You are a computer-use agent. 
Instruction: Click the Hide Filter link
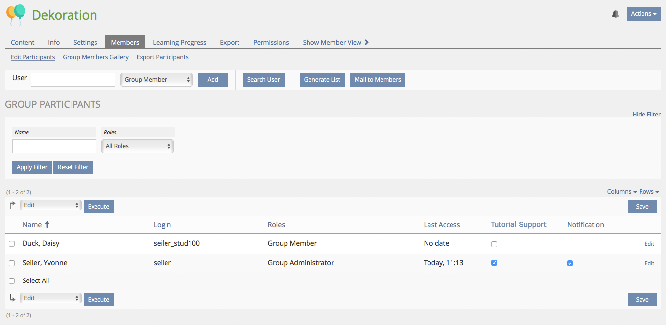[x=646, y=114]
